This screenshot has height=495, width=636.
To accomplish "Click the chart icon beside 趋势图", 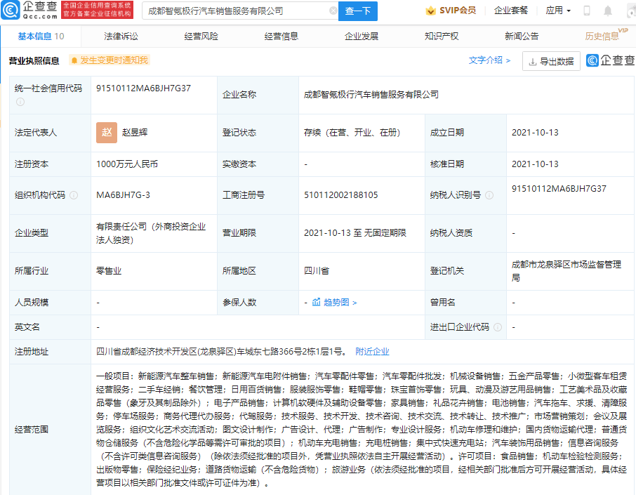I will pos(317,301).
